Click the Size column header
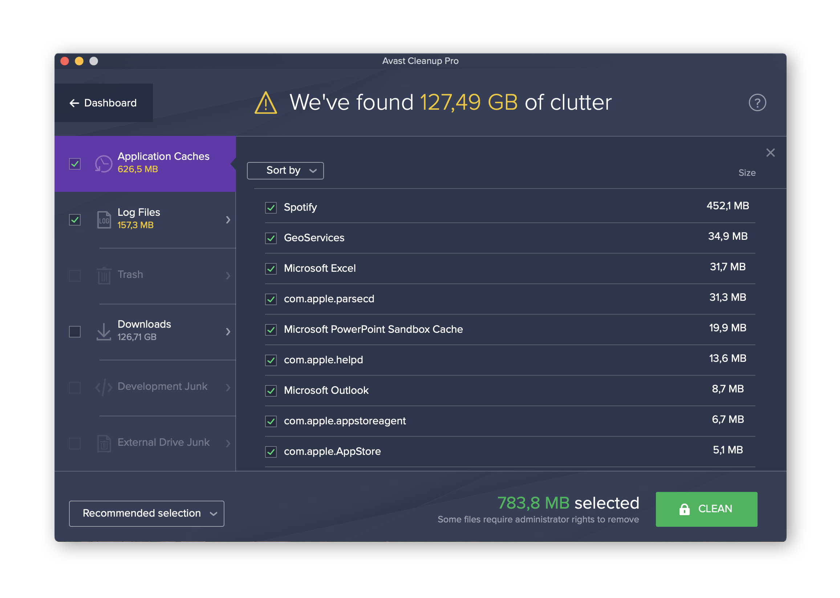 747,173
